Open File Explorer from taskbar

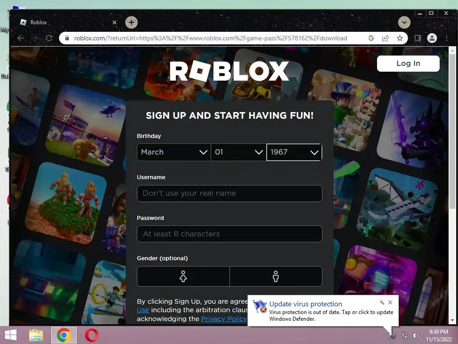(x=36, y=335)
